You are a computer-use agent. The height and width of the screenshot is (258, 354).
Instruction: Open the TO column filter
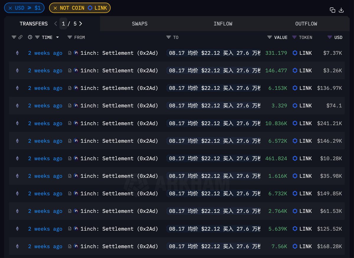coord(168,37)
